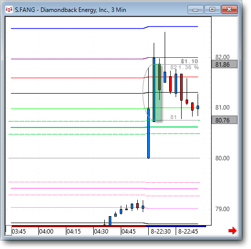Viewport: 251px width, 249px height.
Task: Click the 80.76 price marker on scale
Action: click(x=224, y=120)
